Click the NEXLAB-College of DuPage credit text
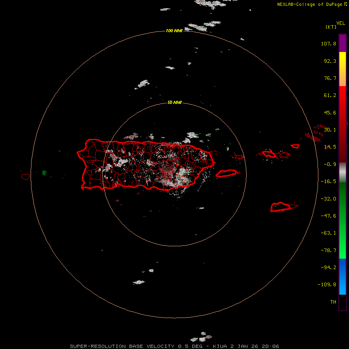This screenshot has height=349, width=349. click(x=309, y=4)
